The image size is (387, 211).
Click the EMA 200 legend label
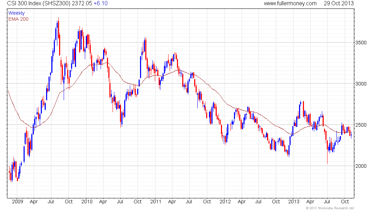(x=18, y=19)
